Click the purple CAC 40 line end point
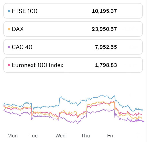 click(143, 121)
